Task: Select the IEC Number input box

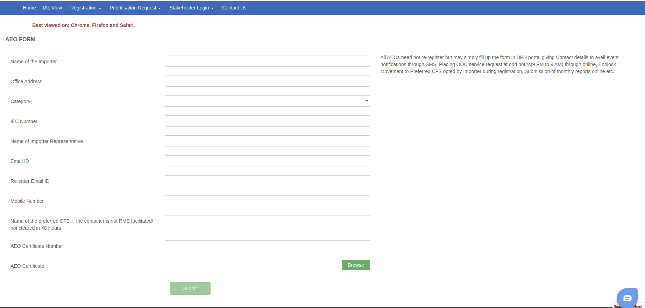Action: point(267,121)
